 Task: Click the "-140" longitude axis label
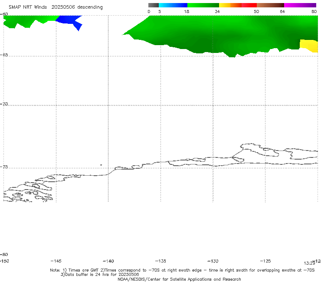coord(108,261)
